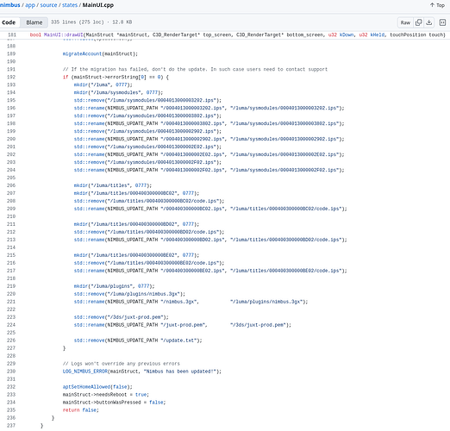
Task: Select line number 230
Action: point(11,372)
